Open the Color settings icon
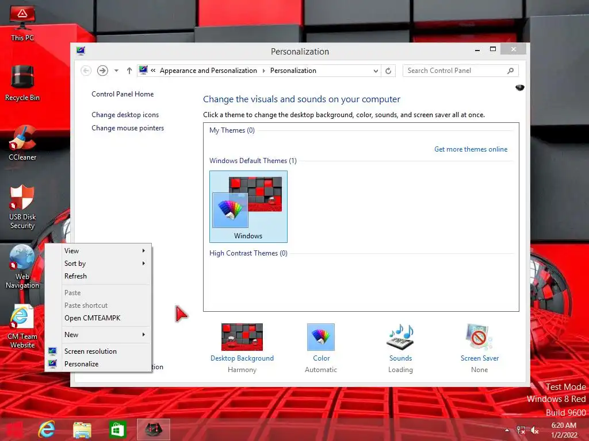This screenshot has height=441, width=589. pyautogui.click(x=321, y=337)
